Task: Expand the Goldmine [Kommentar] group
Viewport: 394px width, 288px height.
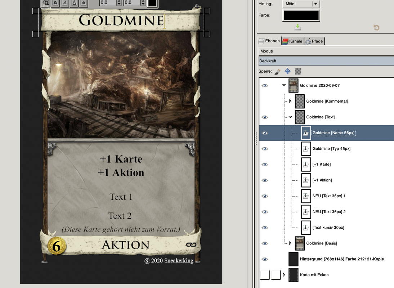Action: coord(290,101)
